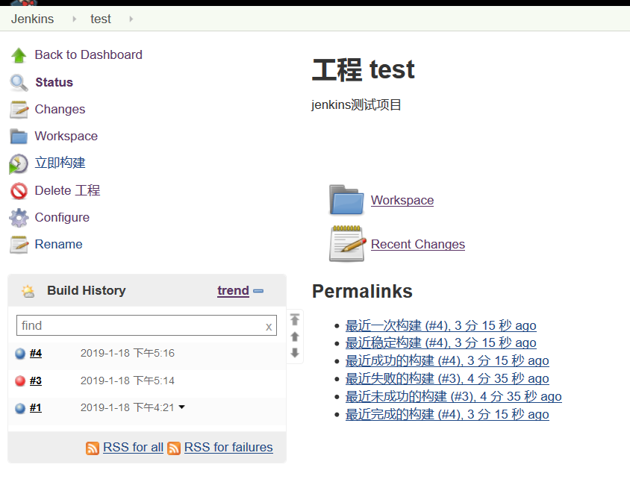The width and height of the screenshot is (630, 479).
Task: Open permalink 最近失败的构建 (#3)
Action: tap(447, 378)
